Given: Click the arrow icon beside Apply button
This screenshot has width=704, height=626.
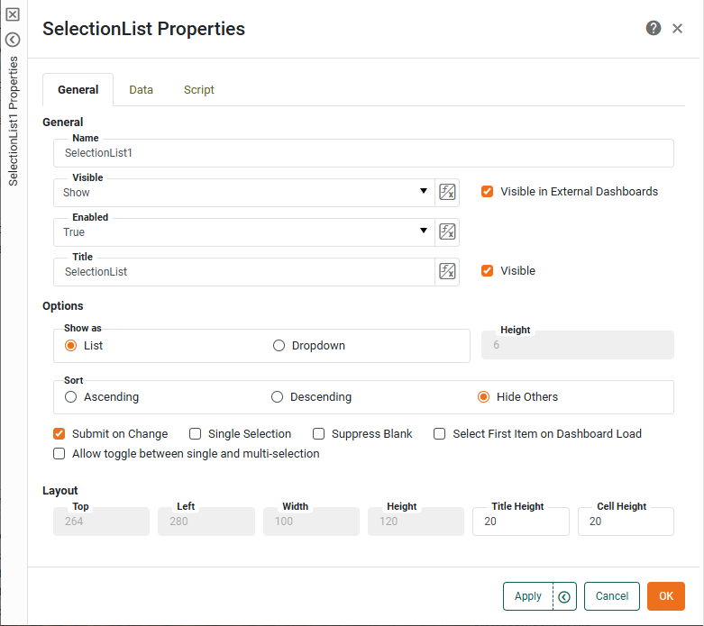Looking at the screenshot, I should coord(564,596).
